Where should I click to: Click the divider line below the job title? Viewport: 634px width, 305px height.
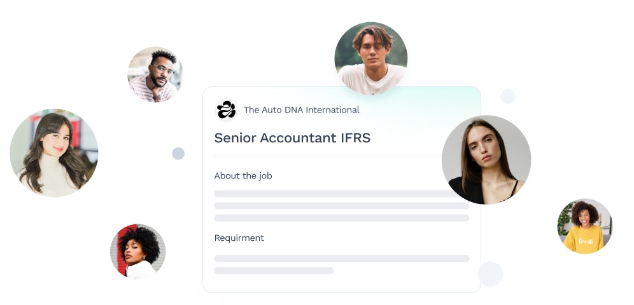click(328, 156)
